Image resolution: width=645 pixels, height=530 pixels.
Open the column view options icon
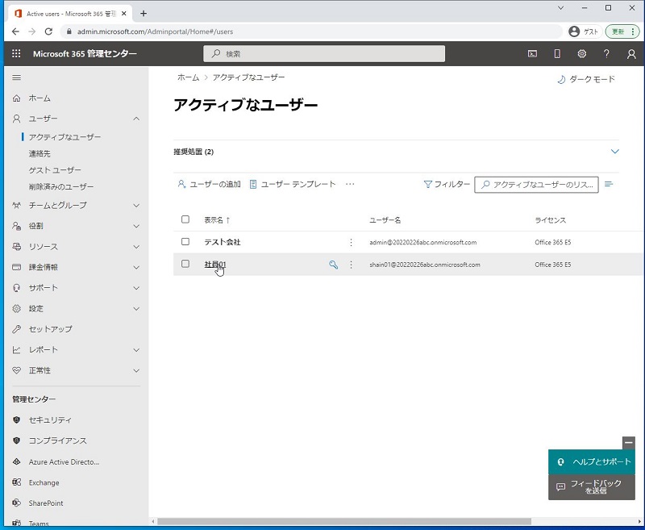point(609,184)
